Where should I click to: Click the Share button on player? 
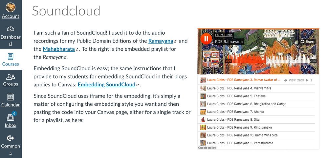coord(307,42)
